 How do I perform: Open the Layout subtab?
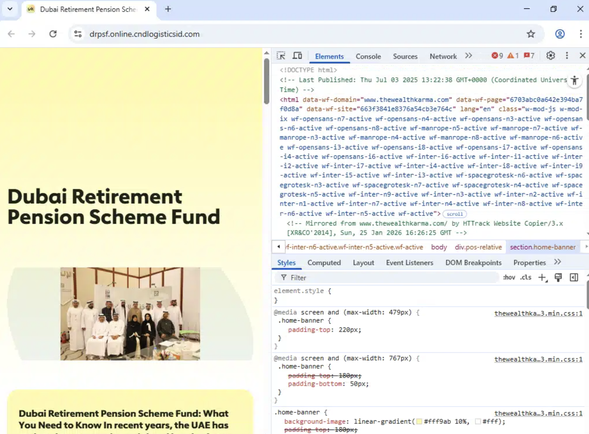363,263
